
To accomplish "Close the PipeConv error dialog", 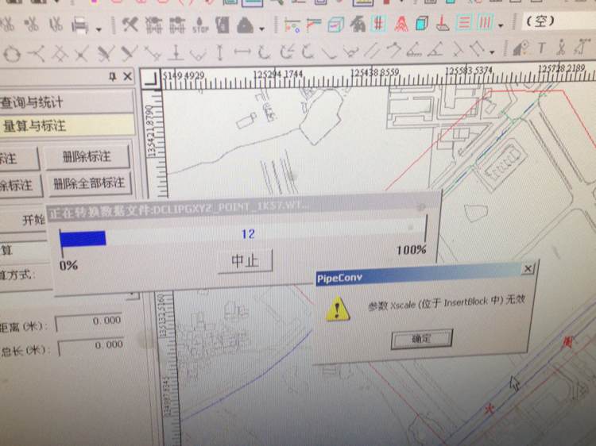I will [x=528, y=269].
